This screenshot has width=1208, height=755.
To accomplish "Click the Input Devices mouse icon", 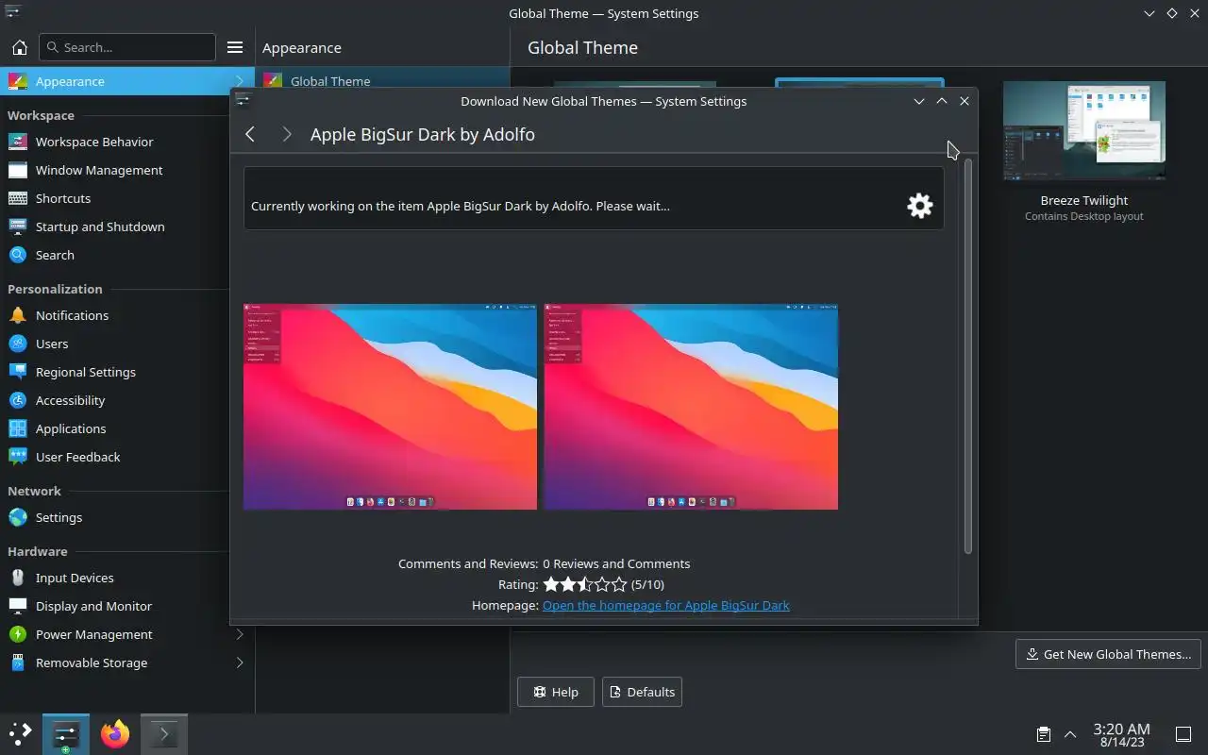I will point(18,578).
